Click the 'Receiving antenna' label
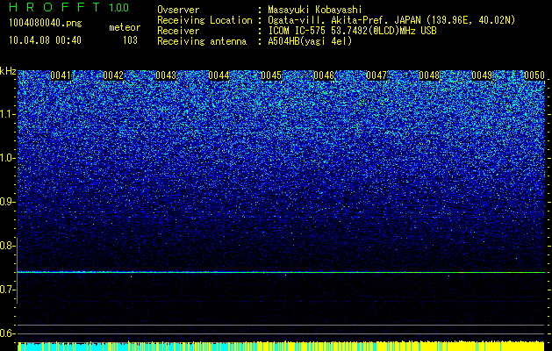Viewport: 552px width, 351px height. pos(202,41)
